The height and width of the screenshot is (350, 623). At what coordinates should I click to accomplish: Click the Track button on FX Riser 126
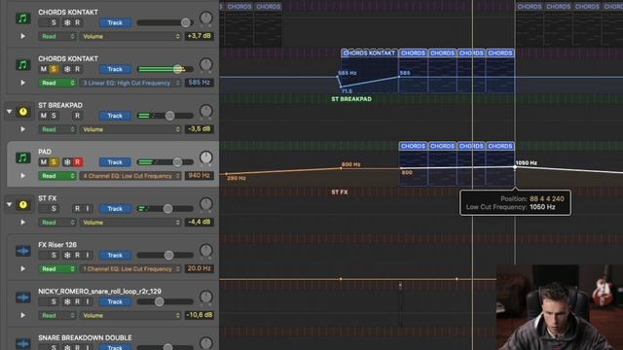(115, 255)
